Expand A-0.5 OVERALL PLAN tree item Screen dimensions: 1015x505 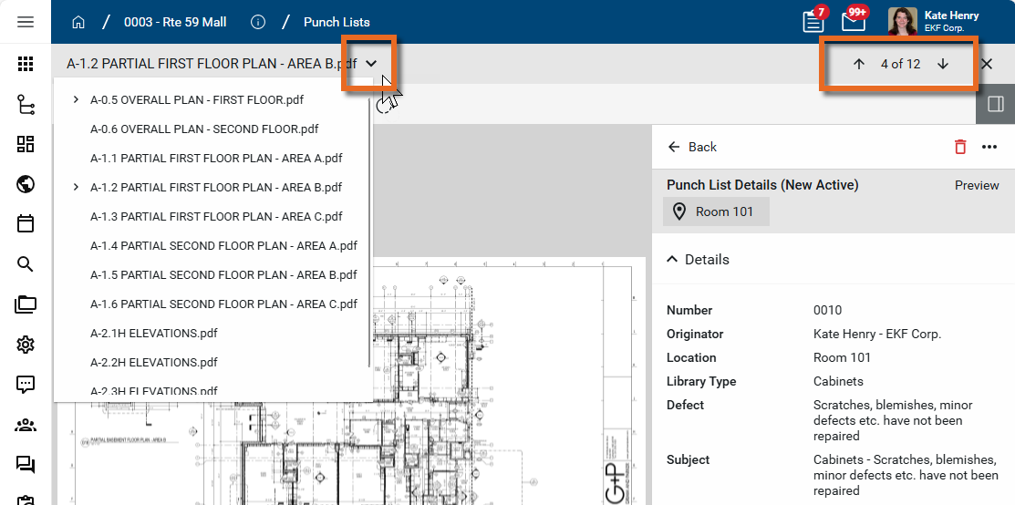pos(76,100)
